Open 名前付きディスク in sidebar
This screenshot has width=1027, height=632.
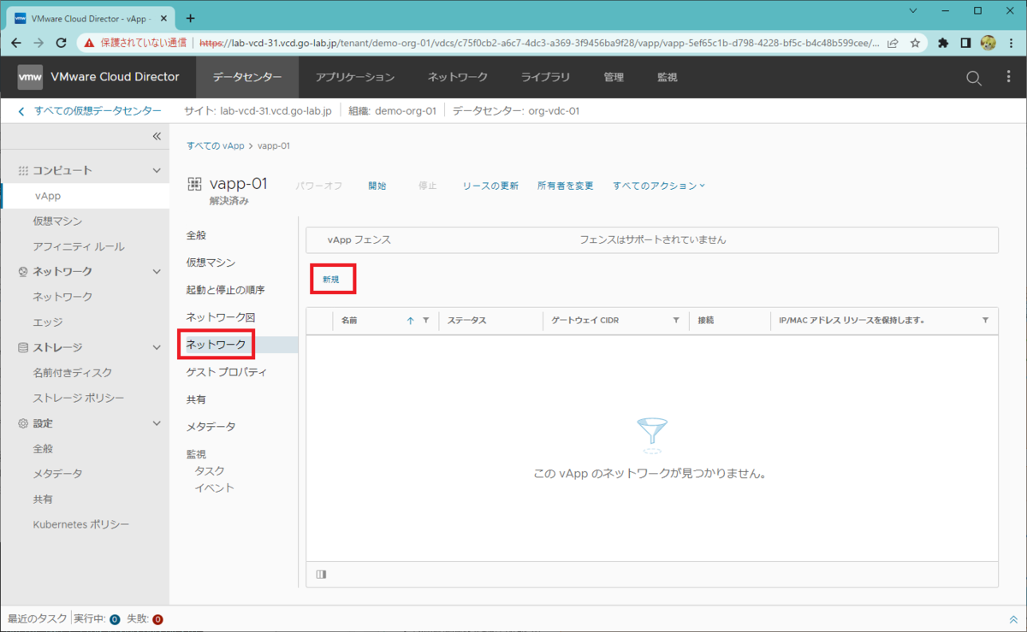[73, 373]
